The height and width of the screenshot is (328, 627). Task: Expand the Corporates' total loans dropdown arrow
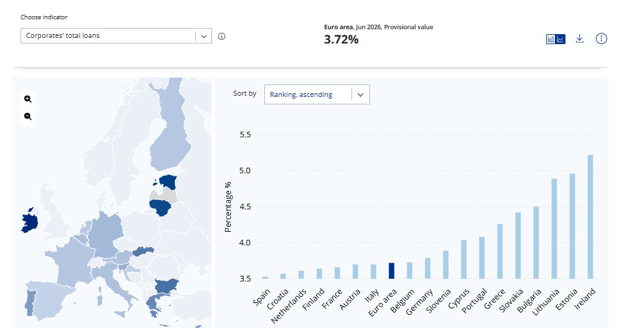pos(203,36)
